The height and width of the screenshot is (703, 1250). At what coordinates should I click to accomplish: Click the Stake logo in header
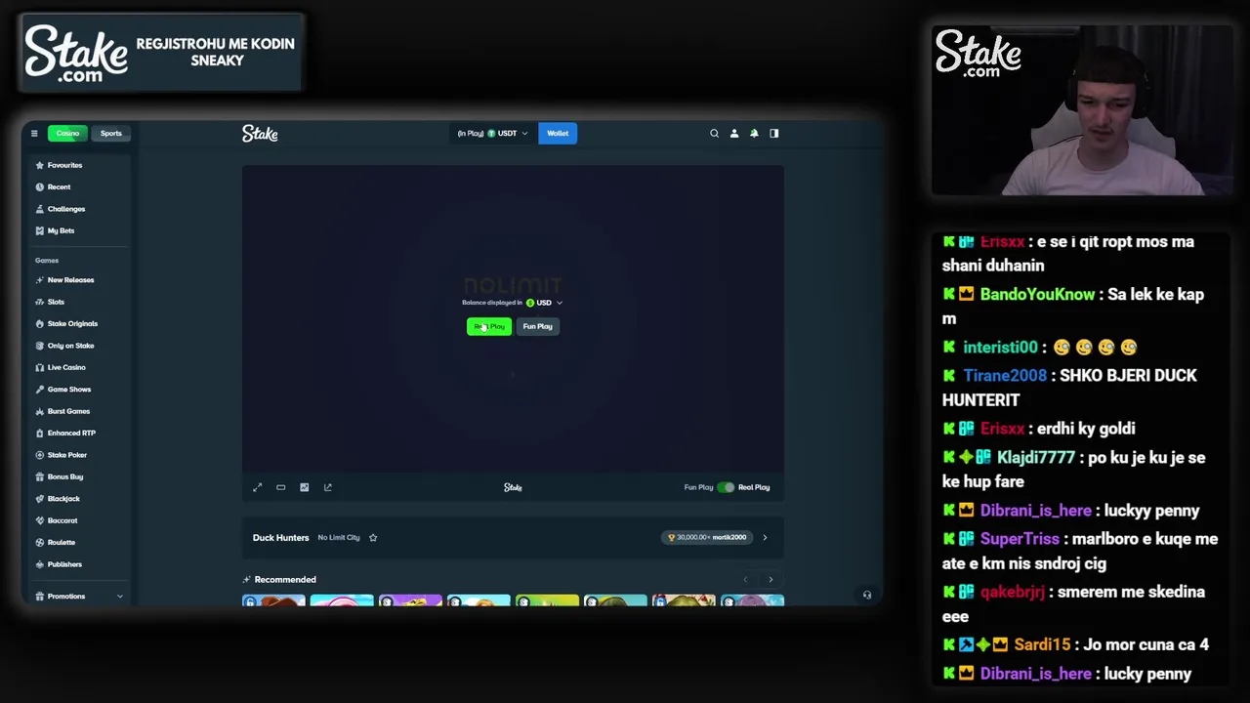[260, 133]
